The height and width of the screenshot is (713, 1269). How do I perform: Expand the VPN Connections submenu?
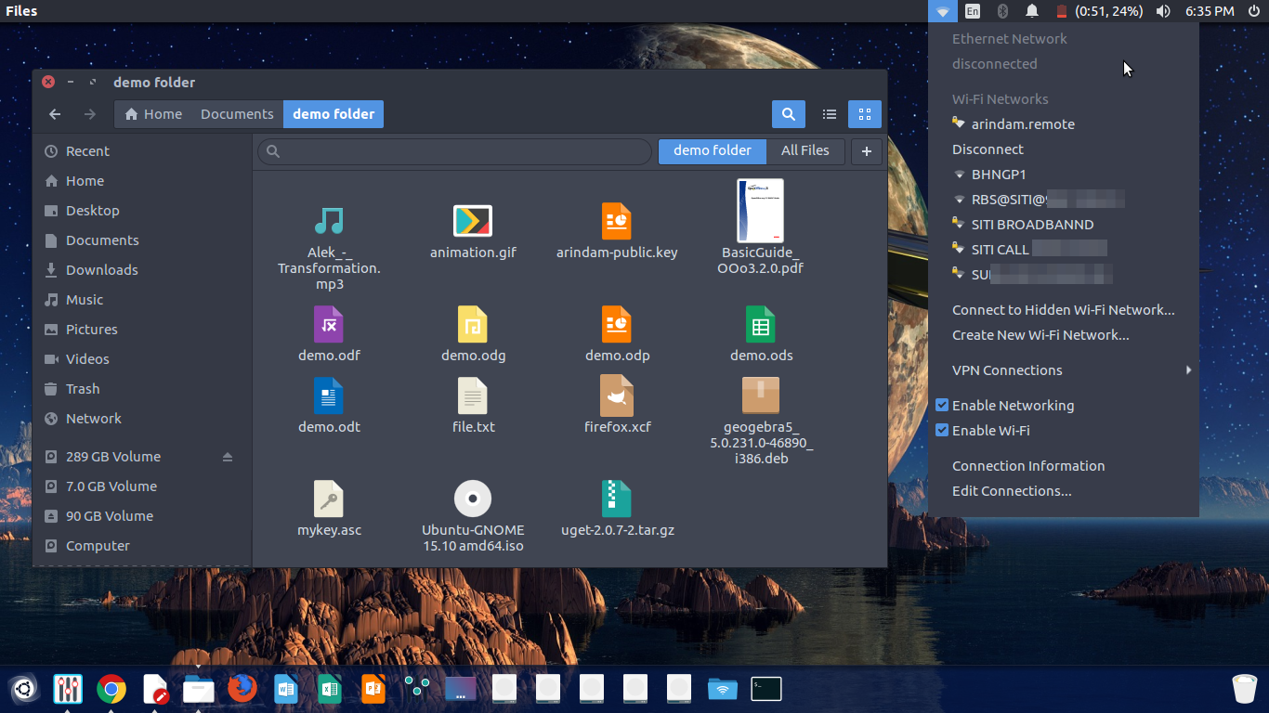(x=1006, y=369)
